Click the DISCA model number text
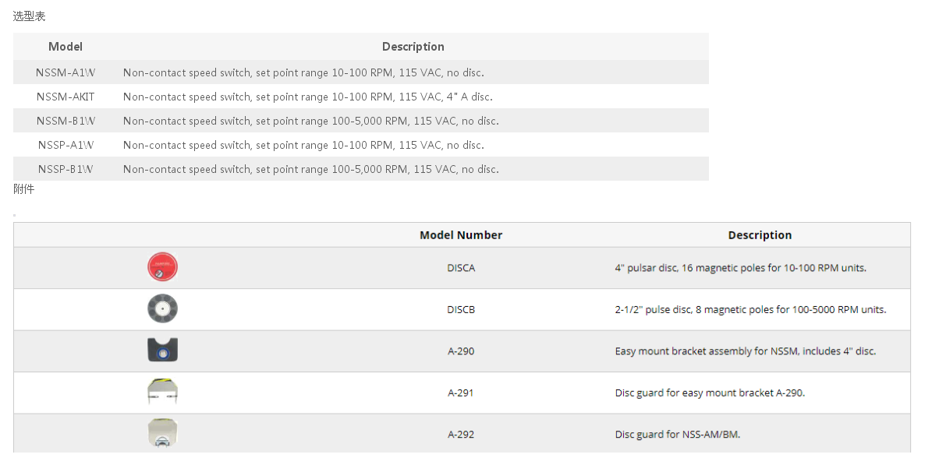This screenshot has height=465, width=932. [461, 268]
